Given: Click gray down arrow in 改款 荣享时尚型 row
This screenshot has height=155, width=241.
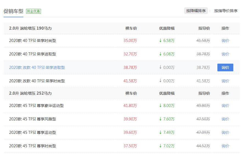Looking at the screenshot, I should [160, 81].
